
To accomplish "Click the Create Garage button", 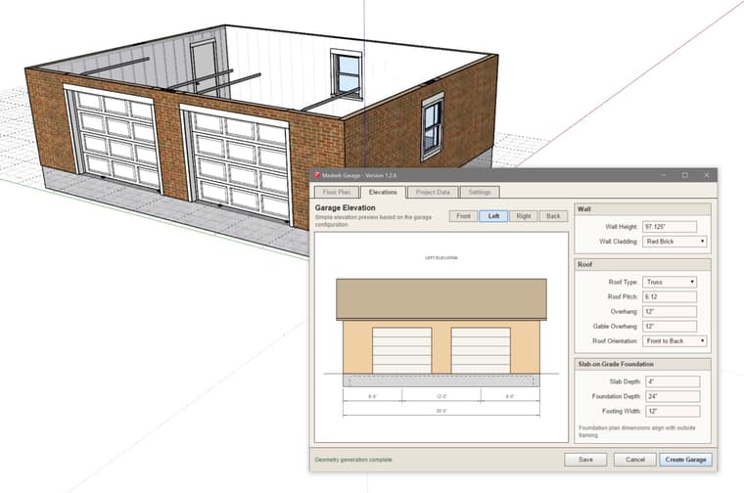I will tap(685, 460).
